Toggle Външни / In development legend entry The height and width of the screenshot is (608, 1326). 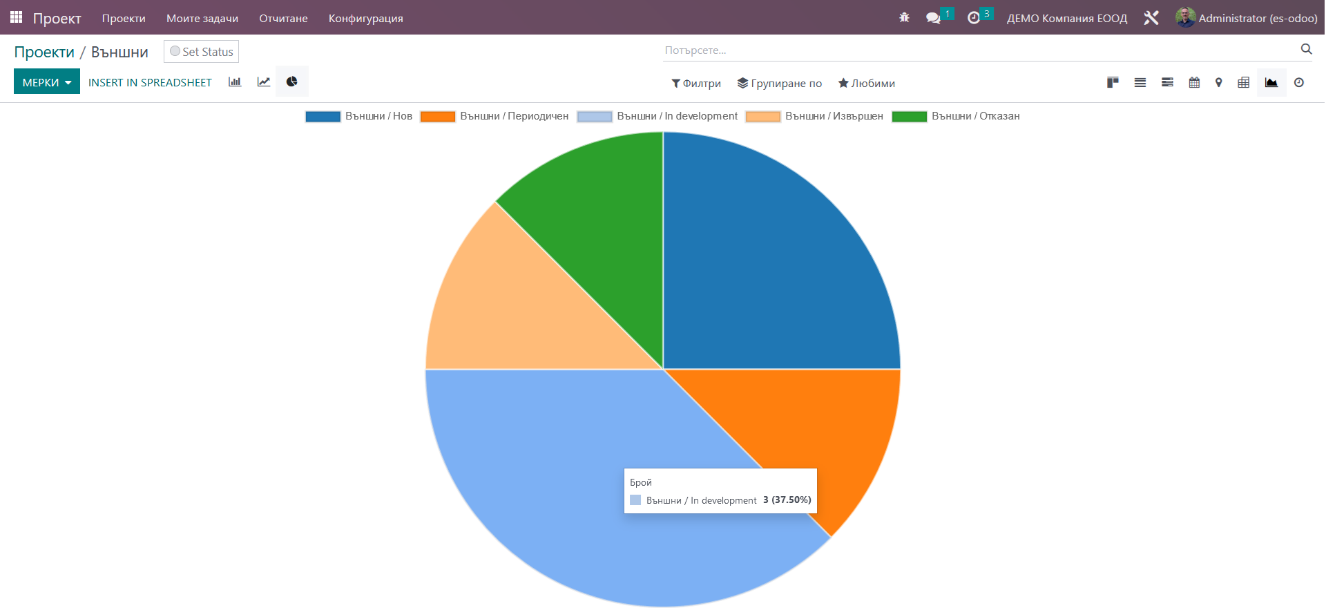point(657,116)
